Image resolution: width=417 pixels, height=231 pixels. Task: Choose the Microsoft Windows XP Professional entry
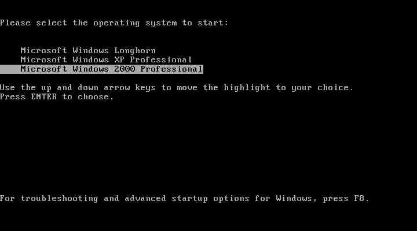pos(106,59)
